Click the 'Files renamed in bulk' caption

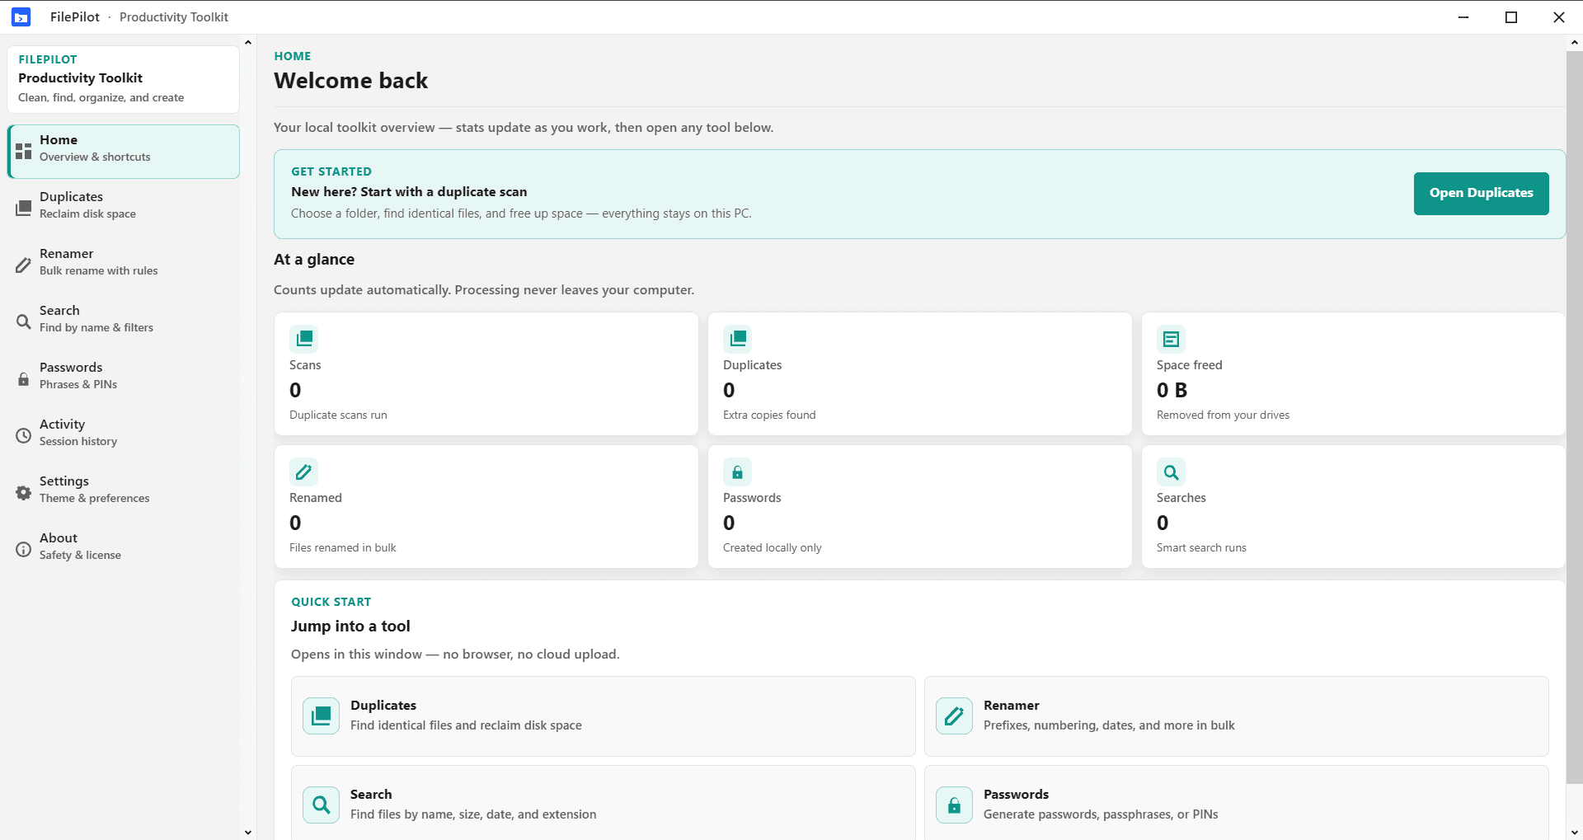pyautogui.click(x=343, y=547)
